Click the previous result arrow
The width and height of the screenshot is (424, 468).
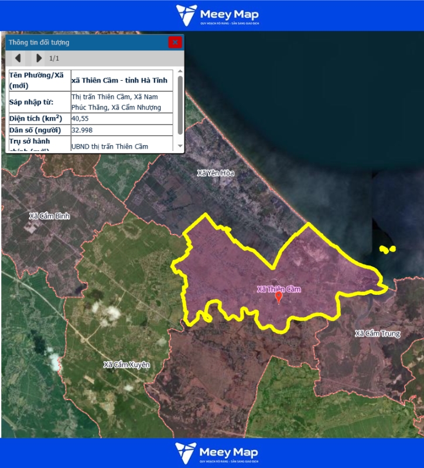(18, 58)
